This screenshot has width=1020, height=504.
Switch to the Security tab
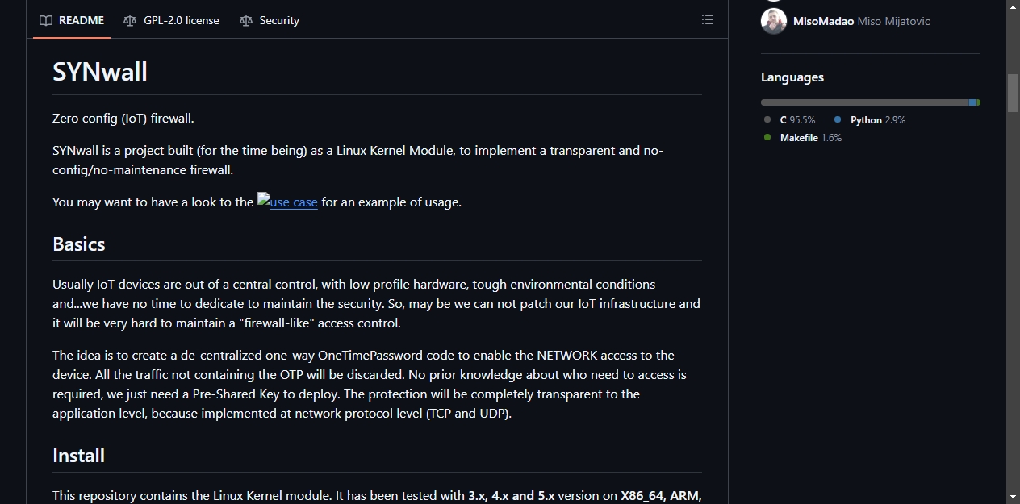[x=270, y=20]
